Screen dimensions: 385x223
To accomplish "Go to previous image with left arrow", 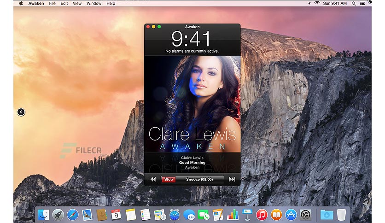I will point(21,112).
